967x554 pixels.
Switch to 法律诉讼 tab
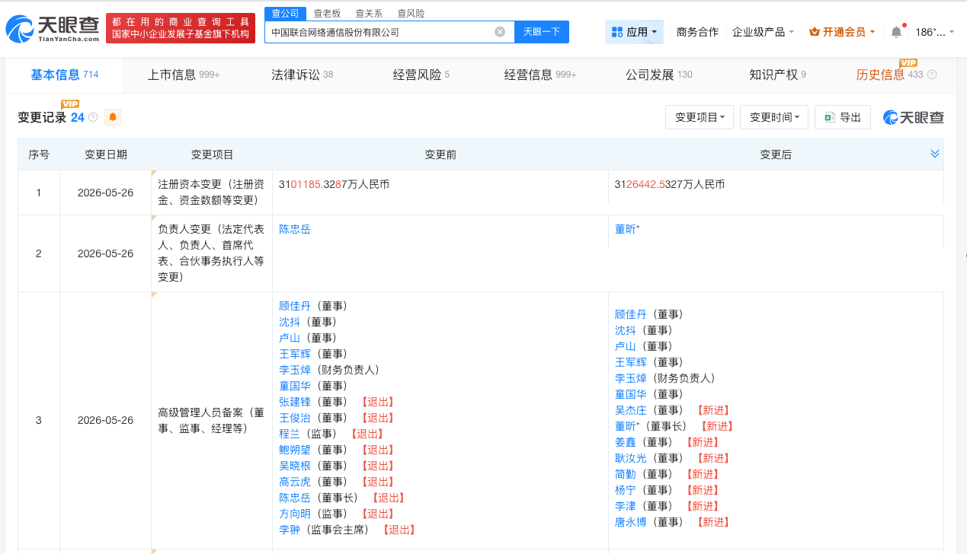click(x=302, y=75)
